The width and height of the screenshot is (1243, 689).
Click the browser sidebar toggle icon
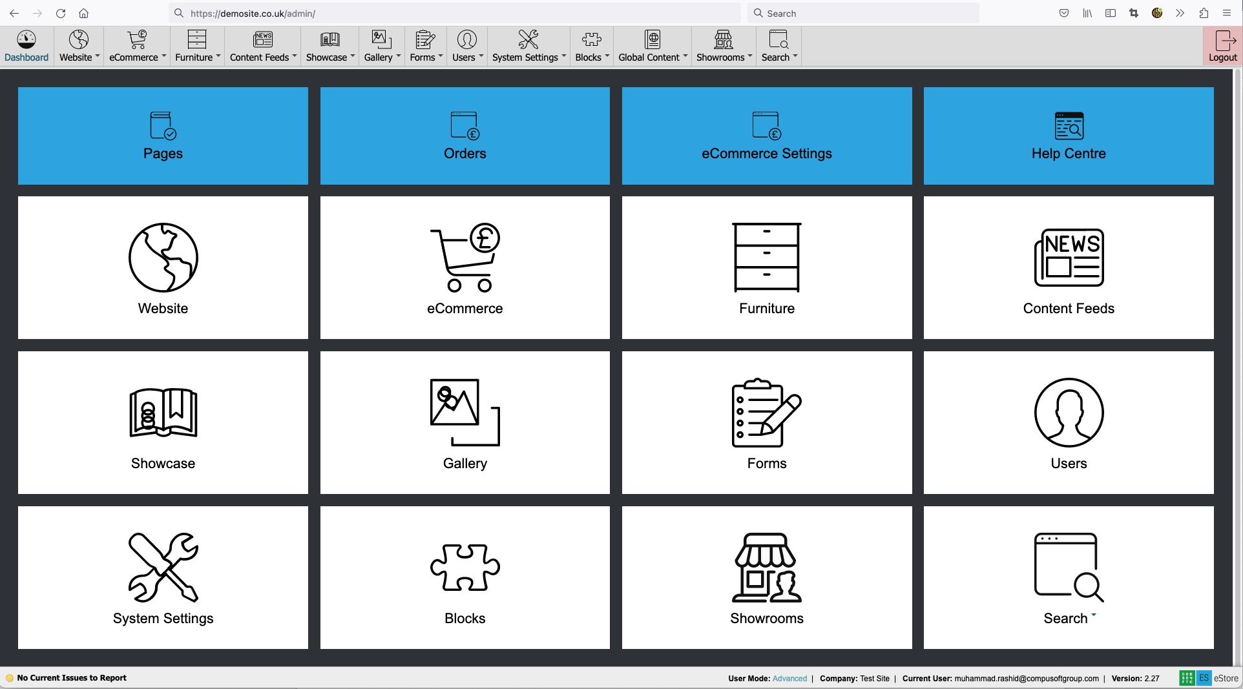click(1111, 13)
